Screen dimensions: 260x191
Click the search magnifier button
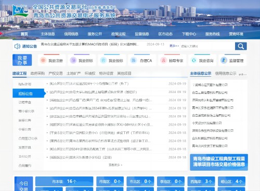(241, 46)
